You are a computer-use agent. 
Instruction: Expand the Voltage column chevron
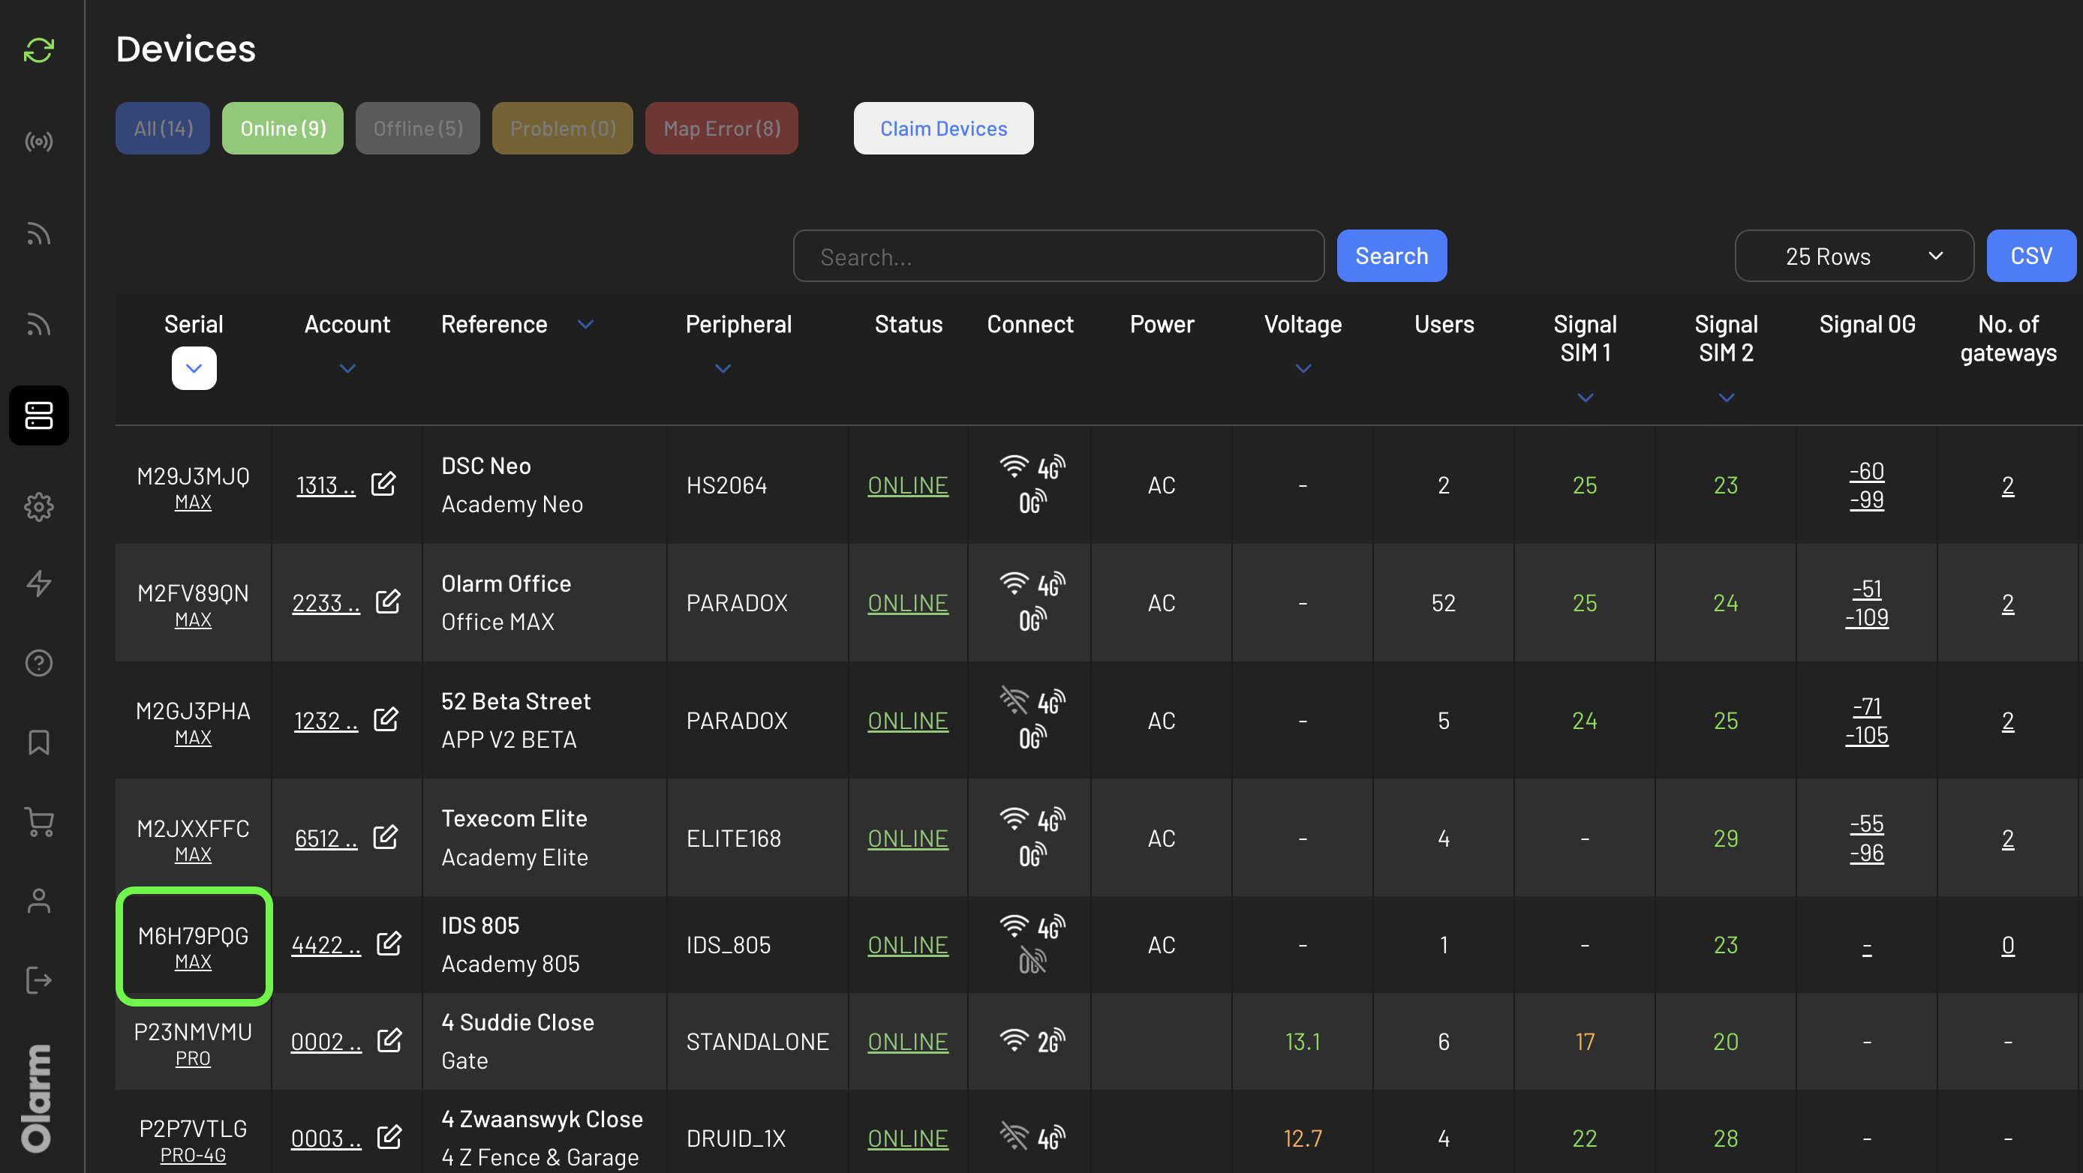click(1303, 369)
